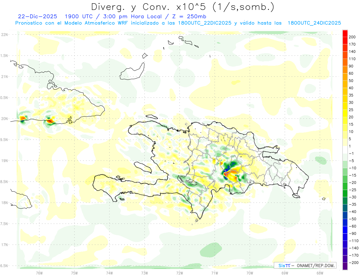Viewport: 359px width, 277px height.
Task: Click the '18N' latitude label
Action: (4, 203)
